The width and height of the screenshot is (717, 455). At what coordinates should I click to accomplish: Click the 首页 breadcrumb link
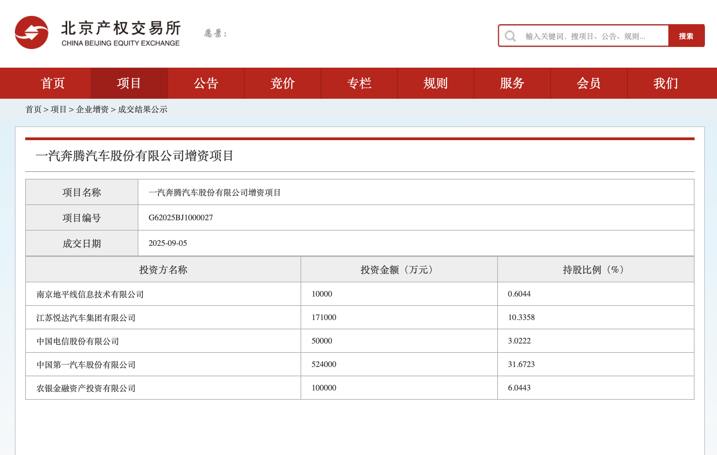(x=33, y=109)
